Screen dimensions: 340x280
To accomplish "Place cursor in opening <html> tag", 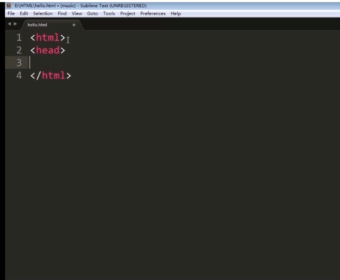I will tap(48, 37).
